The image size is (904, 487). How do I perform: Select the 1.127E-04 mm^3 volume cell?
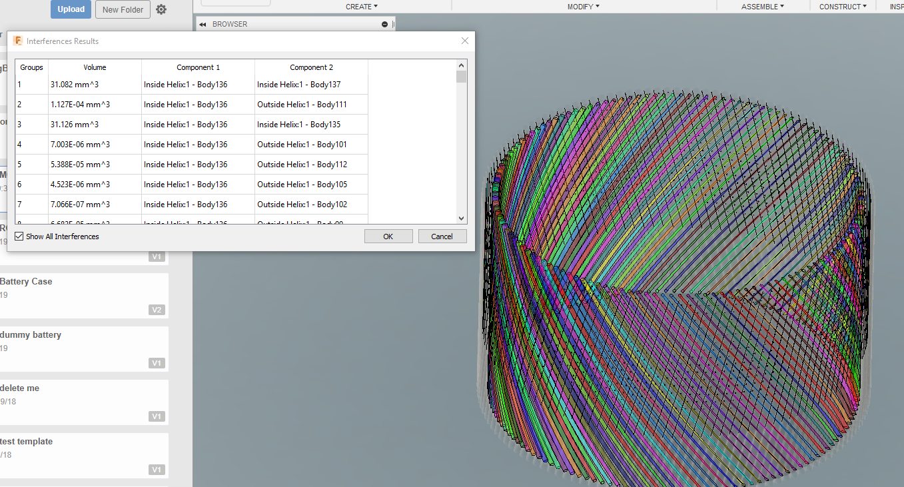95,105
